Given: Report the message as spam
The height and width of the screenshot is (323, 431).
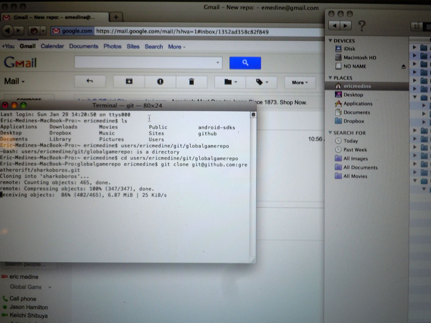Looking at the screenshot, I should click(160, 82).
